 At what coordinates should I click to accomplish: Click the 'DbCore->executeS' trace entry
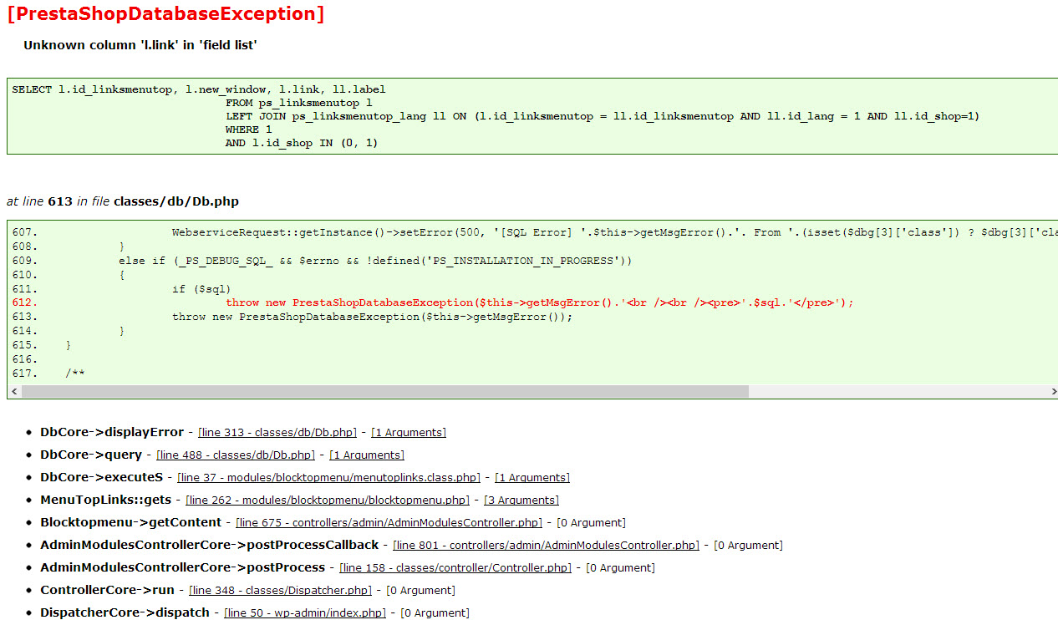tap(102, 477)
